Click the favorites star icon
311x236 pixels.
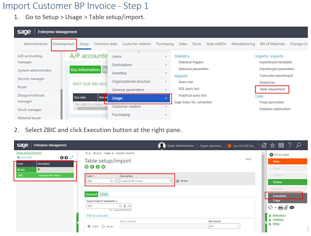(272, 145)
